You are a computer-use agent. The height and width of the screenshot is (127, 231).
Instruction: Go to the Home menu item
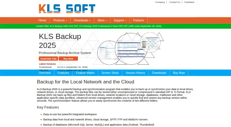pos(42,20)
